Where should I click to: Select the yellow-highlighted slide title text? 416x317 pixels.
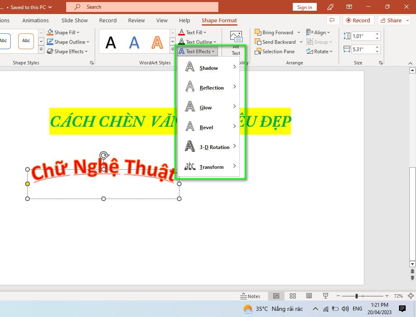pyautogui.click(x=170, y=121)
